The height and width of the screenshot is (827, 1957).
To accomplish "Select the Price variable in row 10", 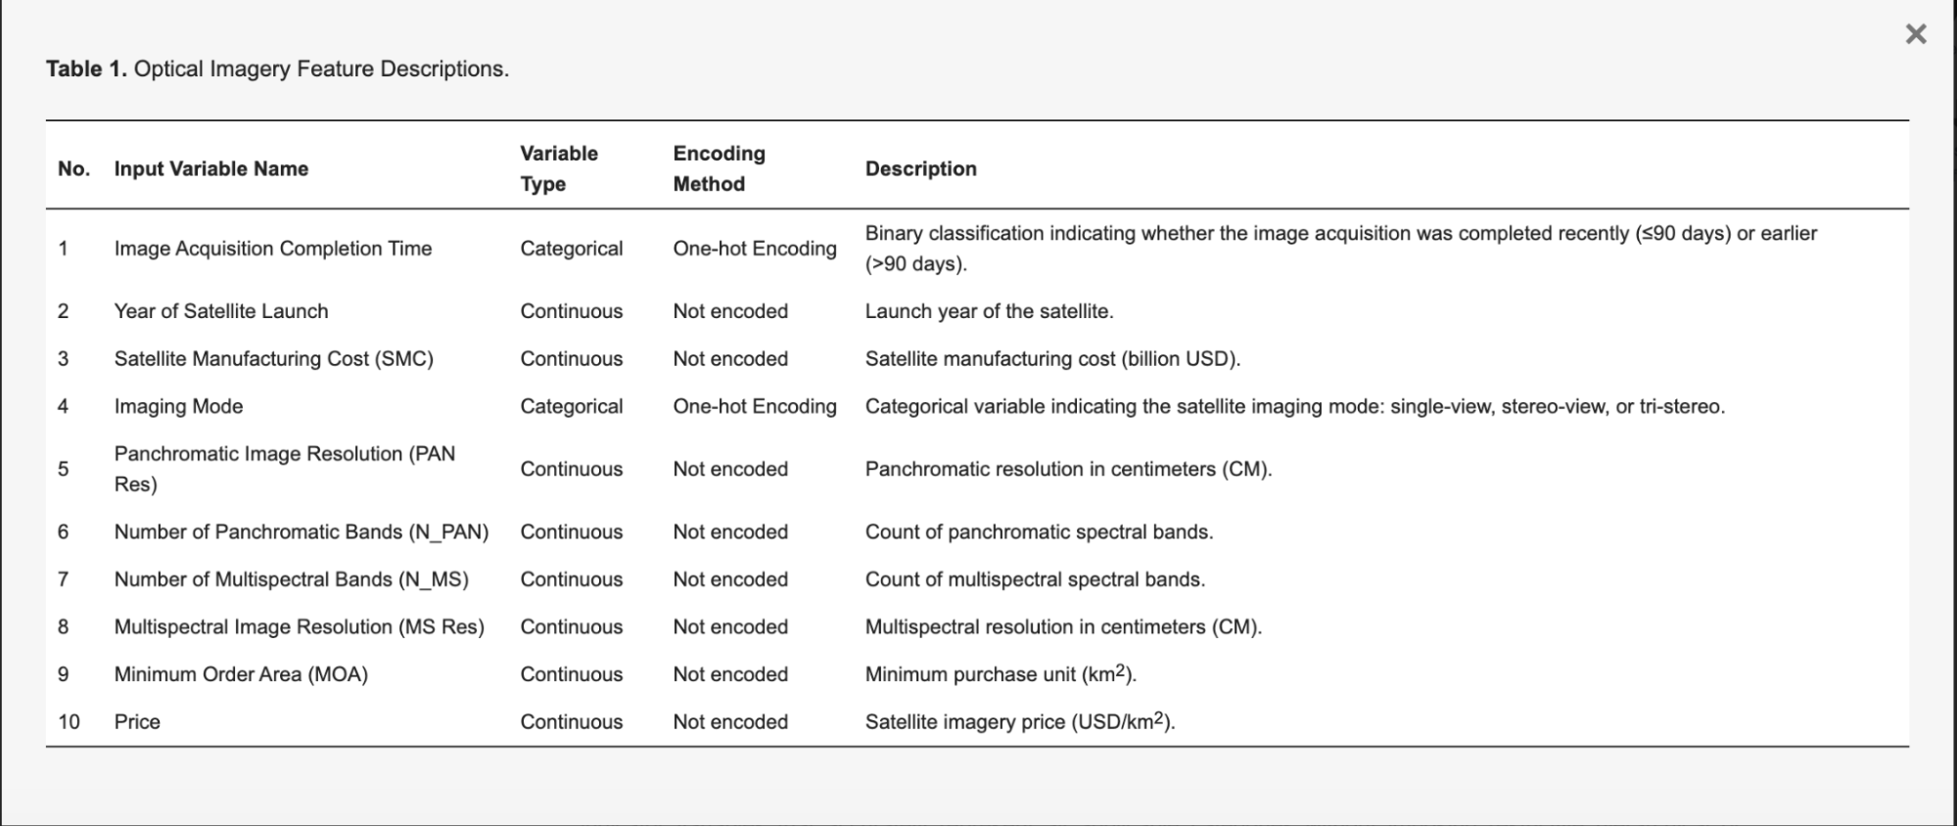I will coord(137,721).
